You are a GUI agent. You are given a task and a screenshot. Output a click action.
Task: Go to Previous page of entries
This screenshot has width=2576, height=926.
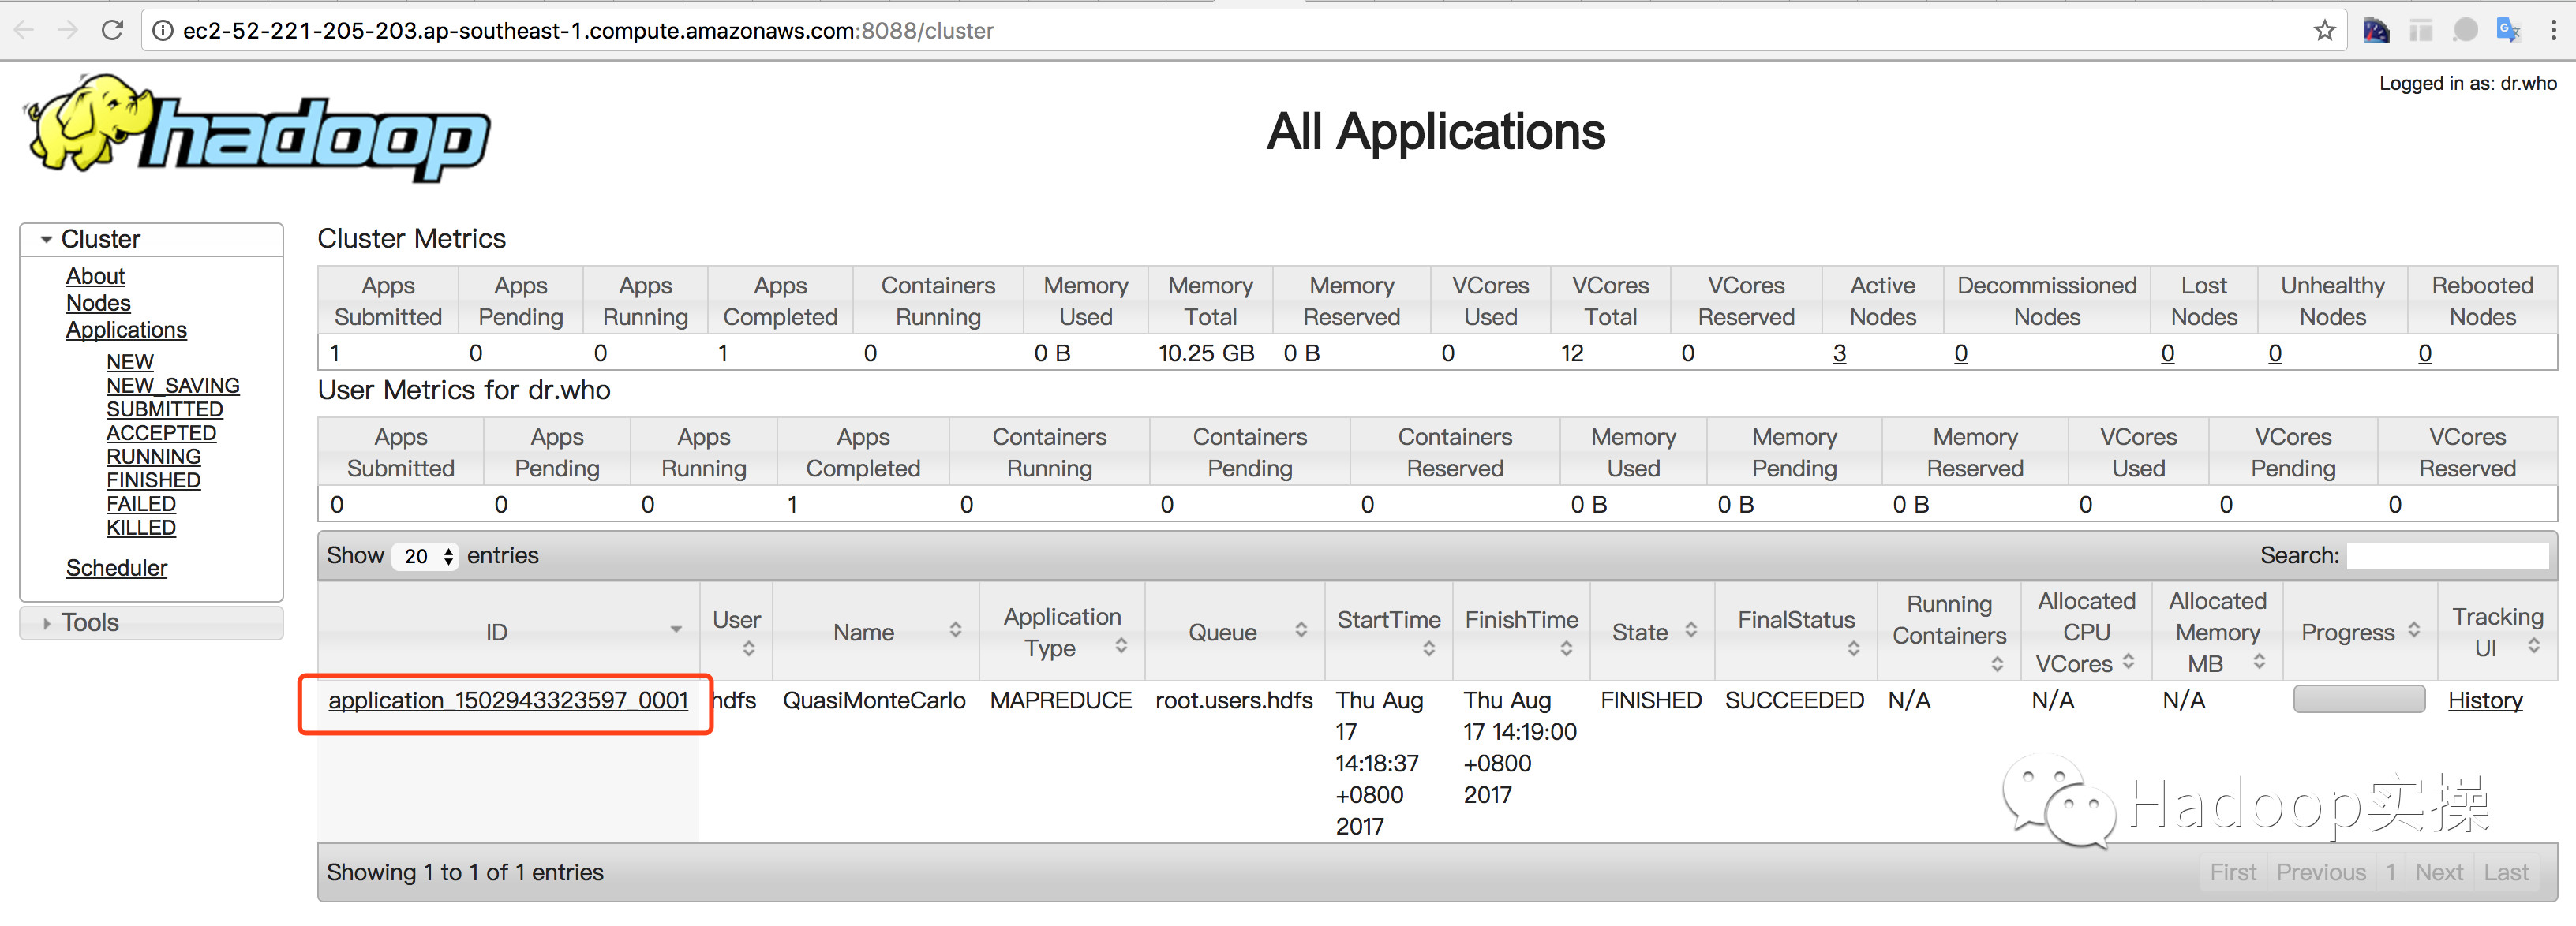[x=2321, y=872]
